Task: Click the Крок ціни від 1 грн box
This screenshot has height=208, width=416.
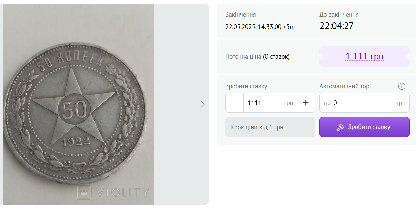Action: click(270, 127)
